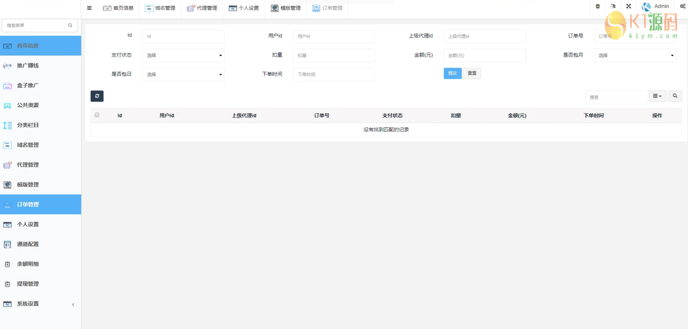The width and height of the screenshot is (688, 329).
Task: Open 代理管理 from the sidebar icon
Action: tap(7, 165)
